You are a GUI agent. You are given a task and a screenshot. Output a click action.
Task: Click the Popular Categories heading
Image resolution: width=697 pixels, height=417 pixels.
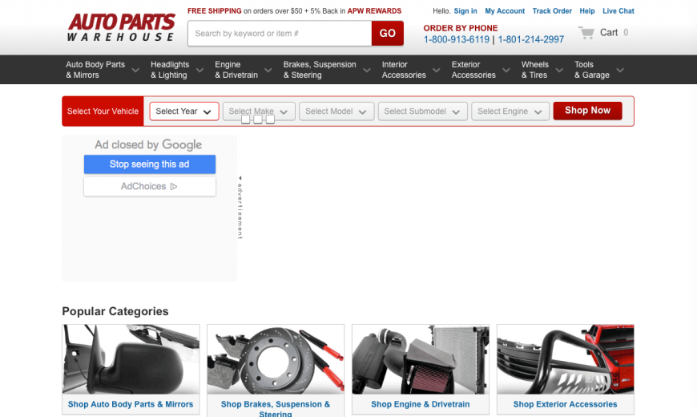[115, 311]
